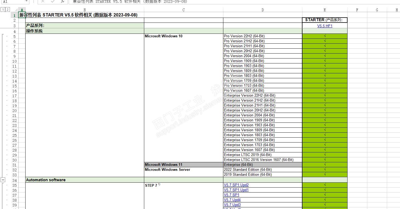The image size is (400, 209).
Task: Show outline level 1 rows only
Action: (2, 10)
